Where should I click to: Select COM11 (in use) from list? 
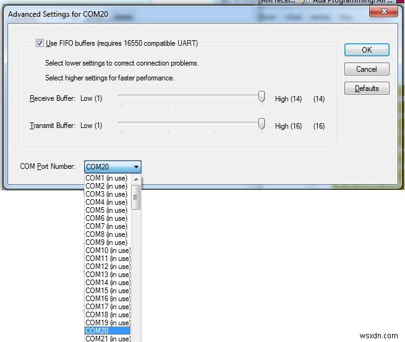coord(108,259)
